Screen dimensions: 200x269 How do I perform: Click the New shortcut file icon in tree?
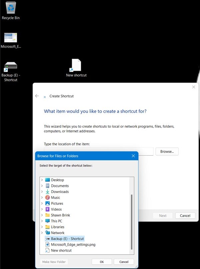pyautogui.click(x=47, y=250)
